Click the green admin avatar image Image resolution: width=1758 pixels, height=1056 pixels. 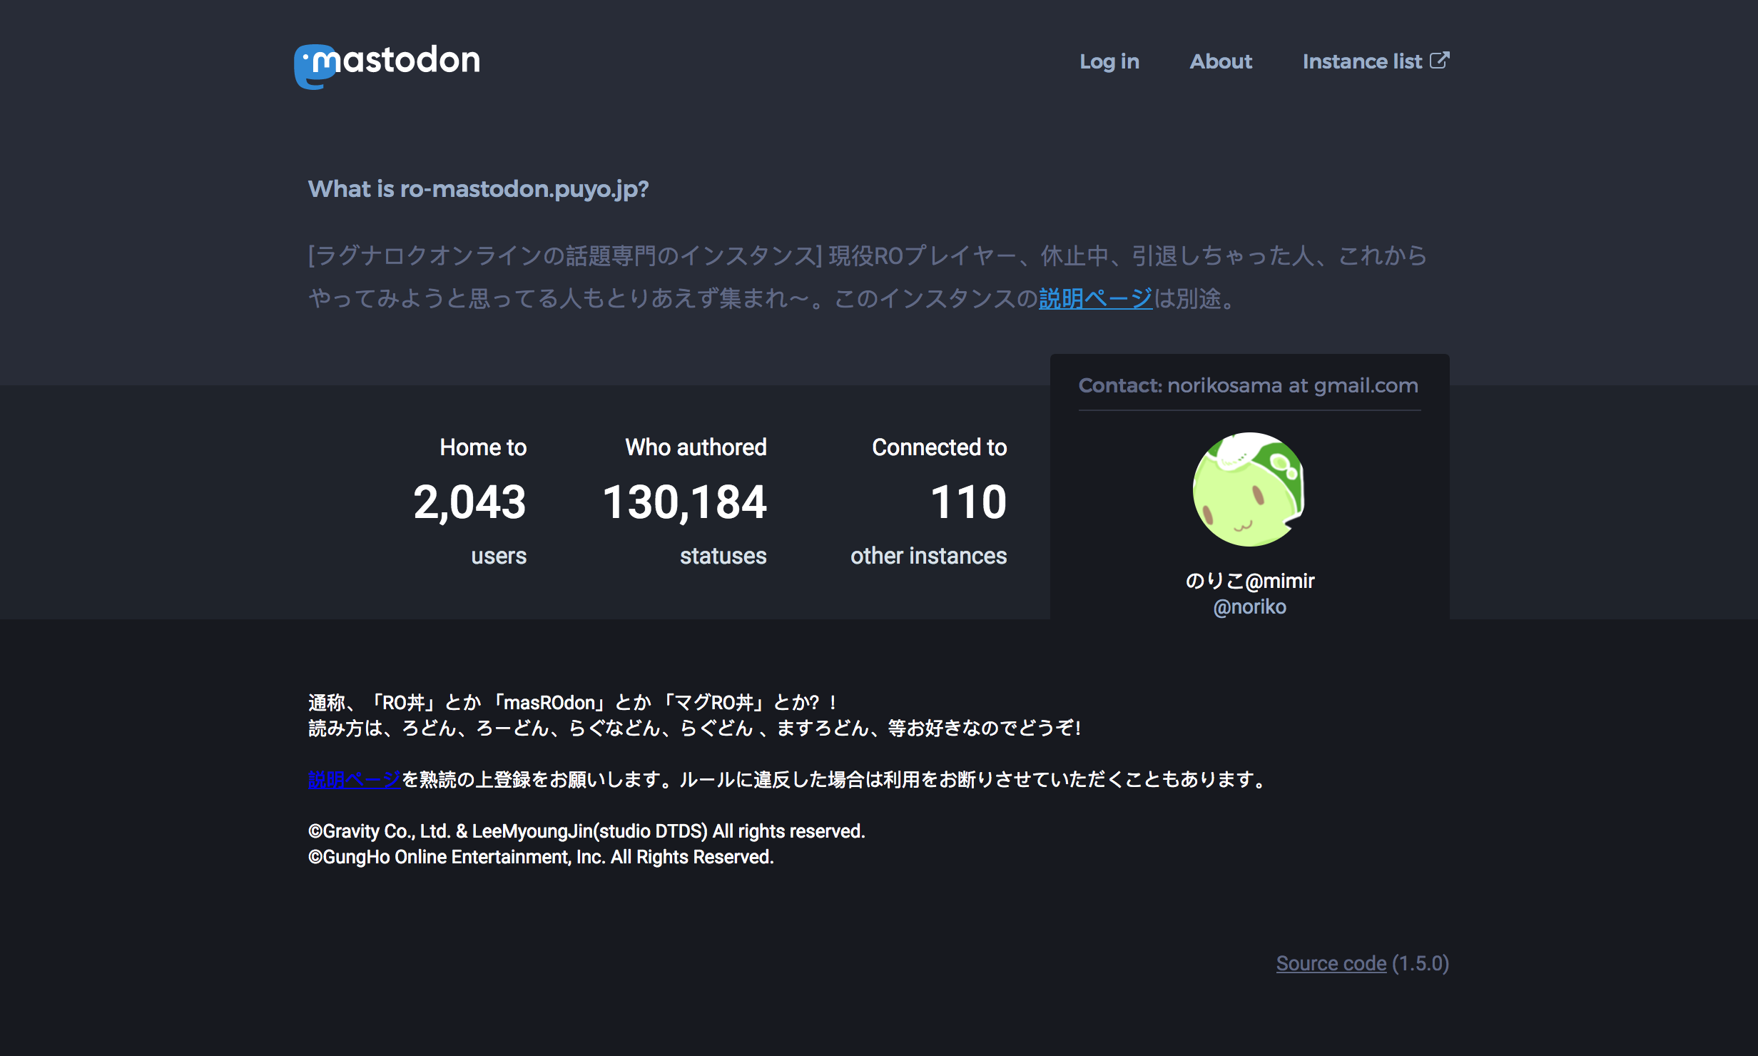[x=1250, y=489]
